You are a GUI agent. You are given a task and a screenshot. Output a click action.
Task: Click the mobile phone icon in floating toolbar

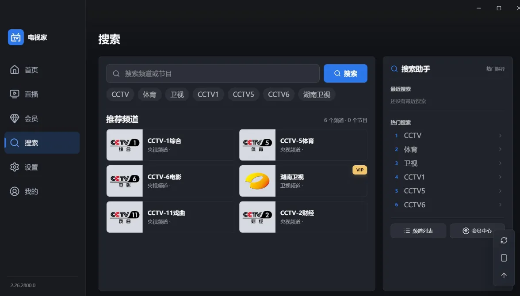click(504, 258)
